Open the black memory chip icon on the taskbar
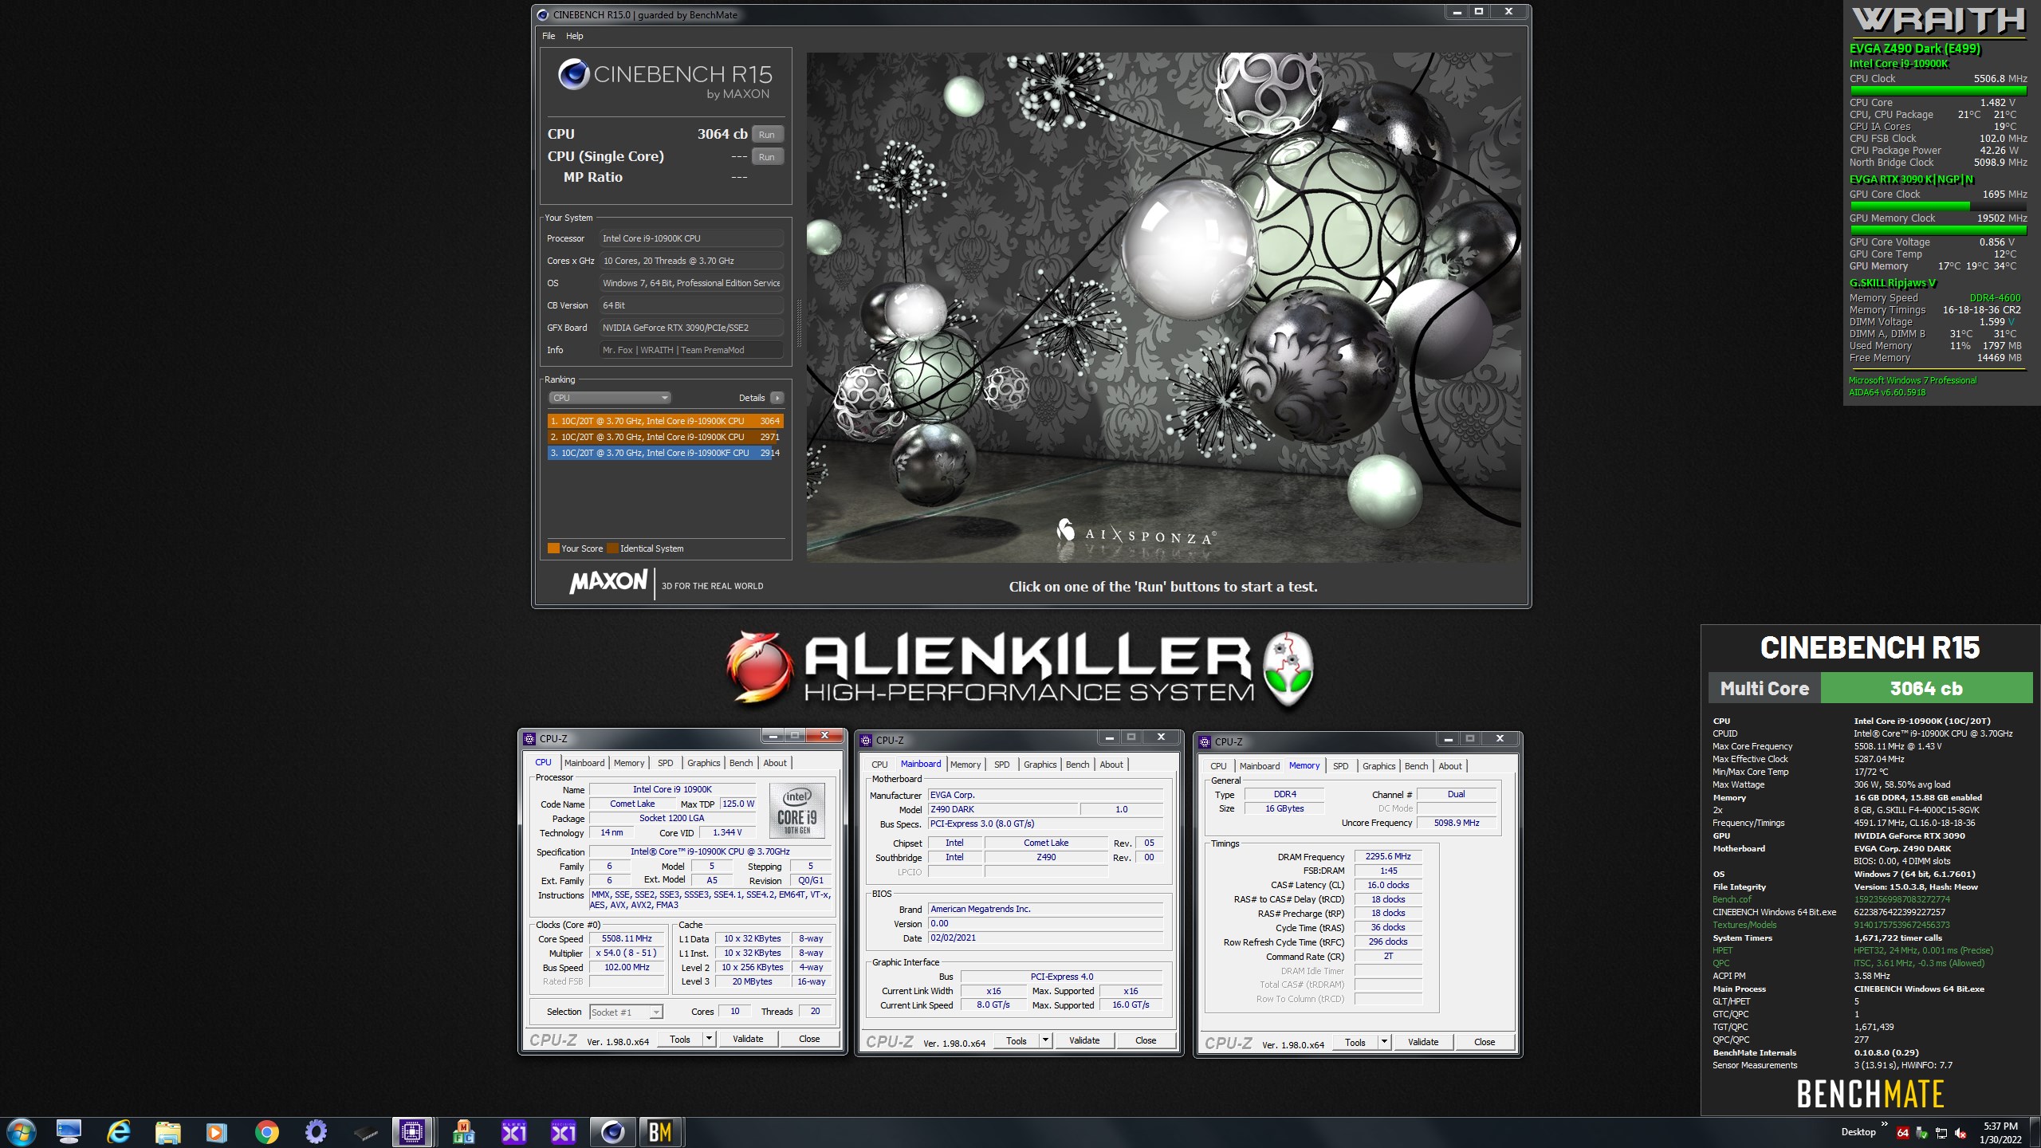This screenshot has width=2041, height=1148. (365, 1132)
